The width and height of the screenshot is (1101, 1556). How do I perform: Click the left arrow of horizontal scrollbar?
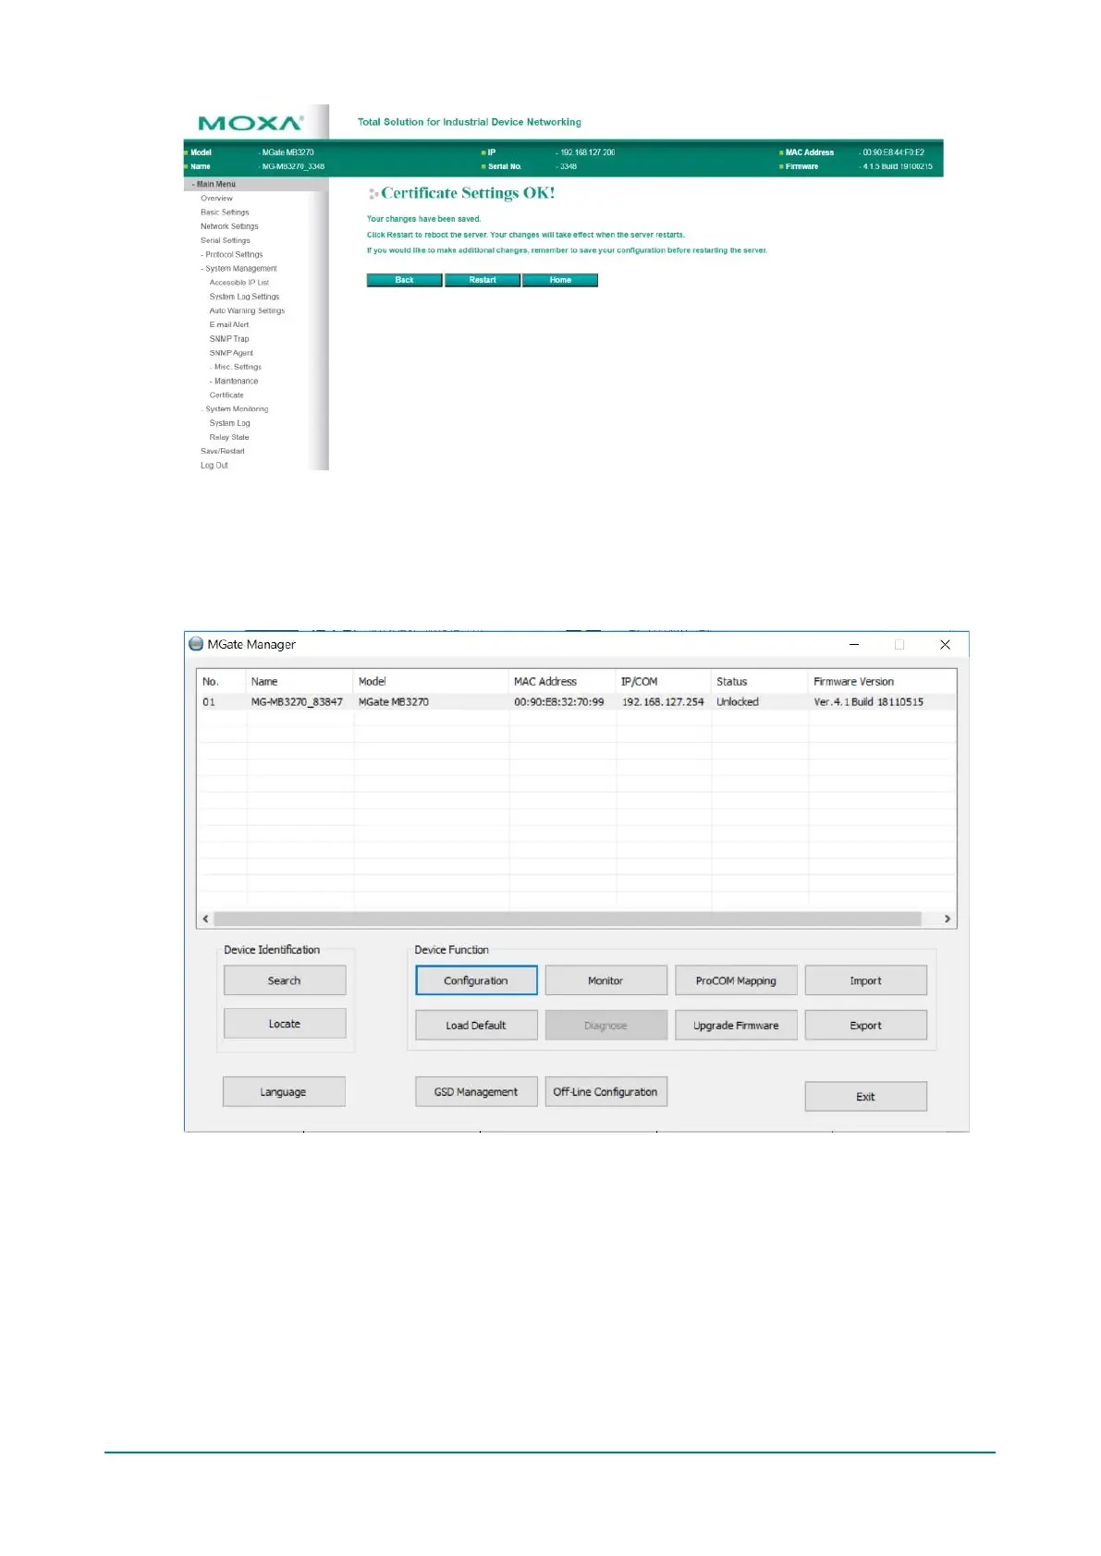(205, 919)
